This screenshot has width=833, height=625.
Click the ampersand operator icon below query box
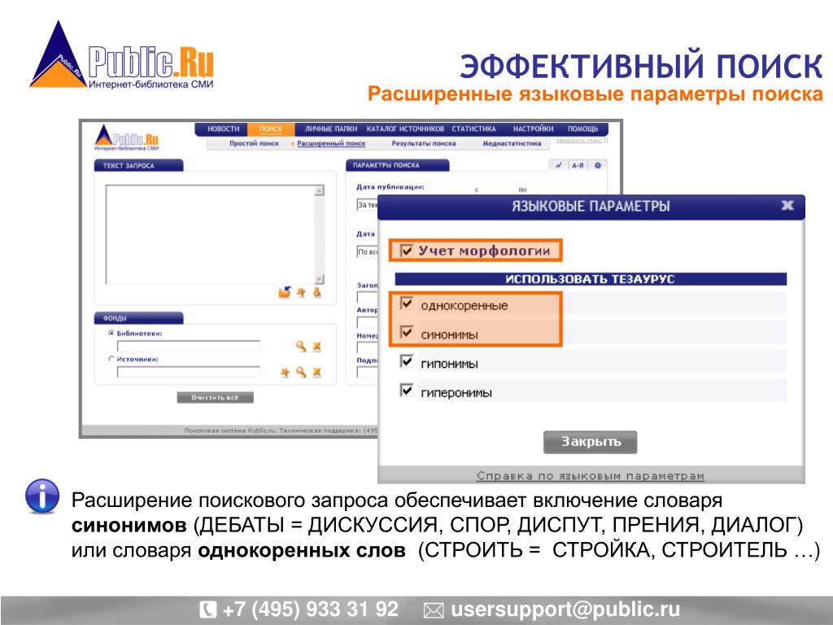(317, 292)
